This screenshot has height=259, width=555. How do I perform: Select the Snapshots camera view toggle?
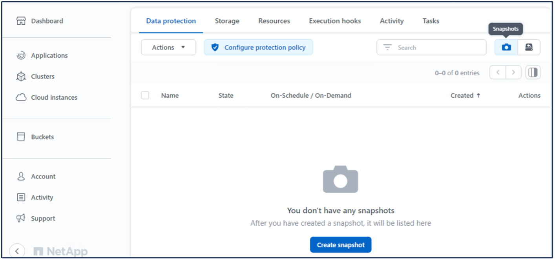tap(506, 47)
